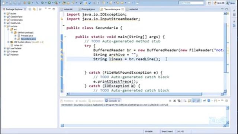Select Principal.java in Package Explorer

(x=27, y=36)
